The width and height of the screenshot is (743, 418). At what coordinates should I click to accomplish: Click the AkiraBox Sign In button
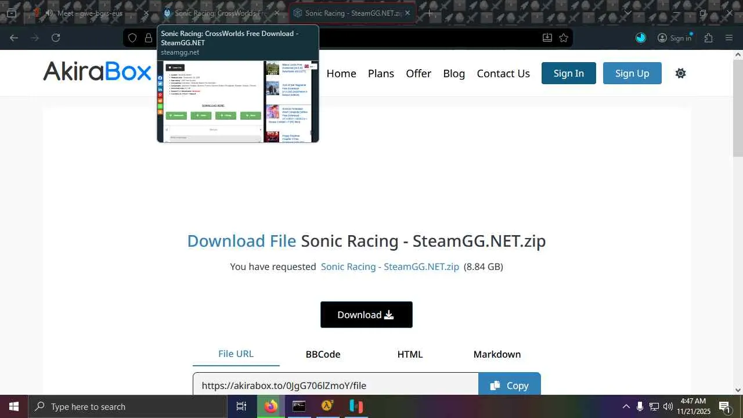coord(569,73)
